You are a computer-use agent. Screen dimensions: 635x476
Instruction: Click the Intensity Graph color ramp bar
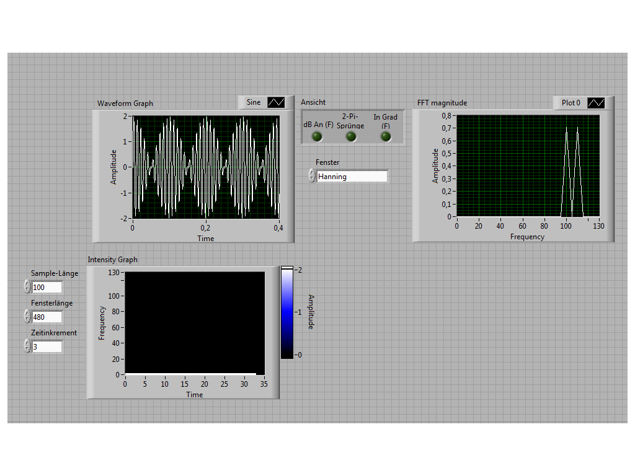tap(287, 314)
